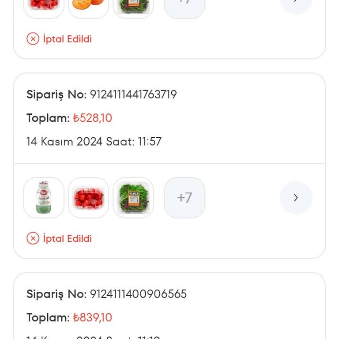
Task: Open the orange fruit thumbnail in topmost order
Action: click(88, 5)
